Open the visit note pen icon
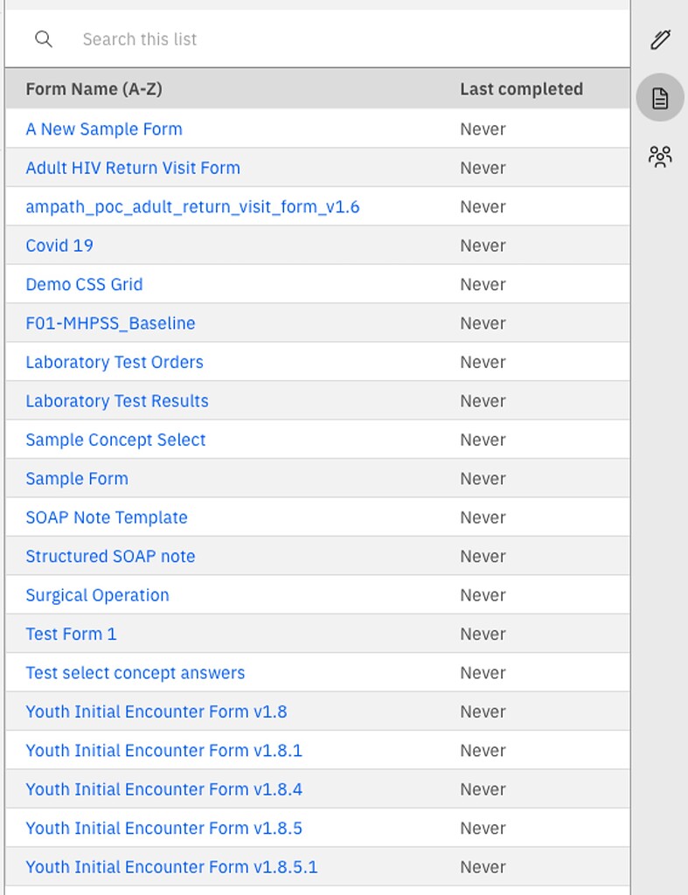Viewport: 688px width, 895px height. pos(660,39)
